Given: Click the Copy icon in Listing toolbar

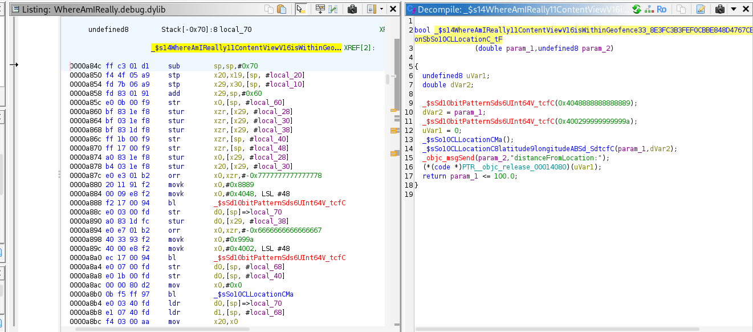Looking at the screenshot, I should point(269,9).
